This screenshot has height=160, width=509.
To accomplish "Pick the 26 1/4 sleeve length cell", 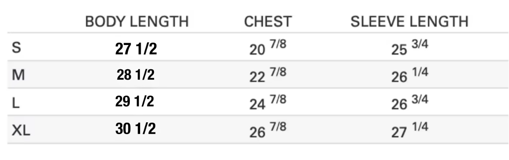I will 410,76.
